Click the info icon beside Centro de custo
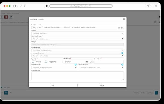The image size is (164, 104). tap(122, 65)
